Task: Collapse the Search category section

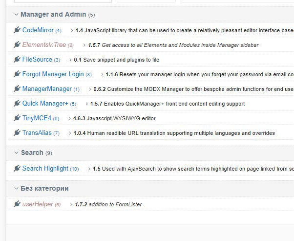Action: (17, 153)
